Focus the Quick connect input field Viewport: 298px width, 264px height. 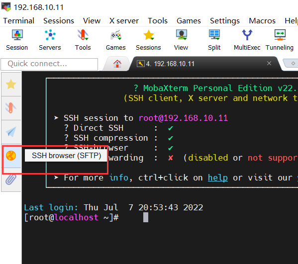49,64
